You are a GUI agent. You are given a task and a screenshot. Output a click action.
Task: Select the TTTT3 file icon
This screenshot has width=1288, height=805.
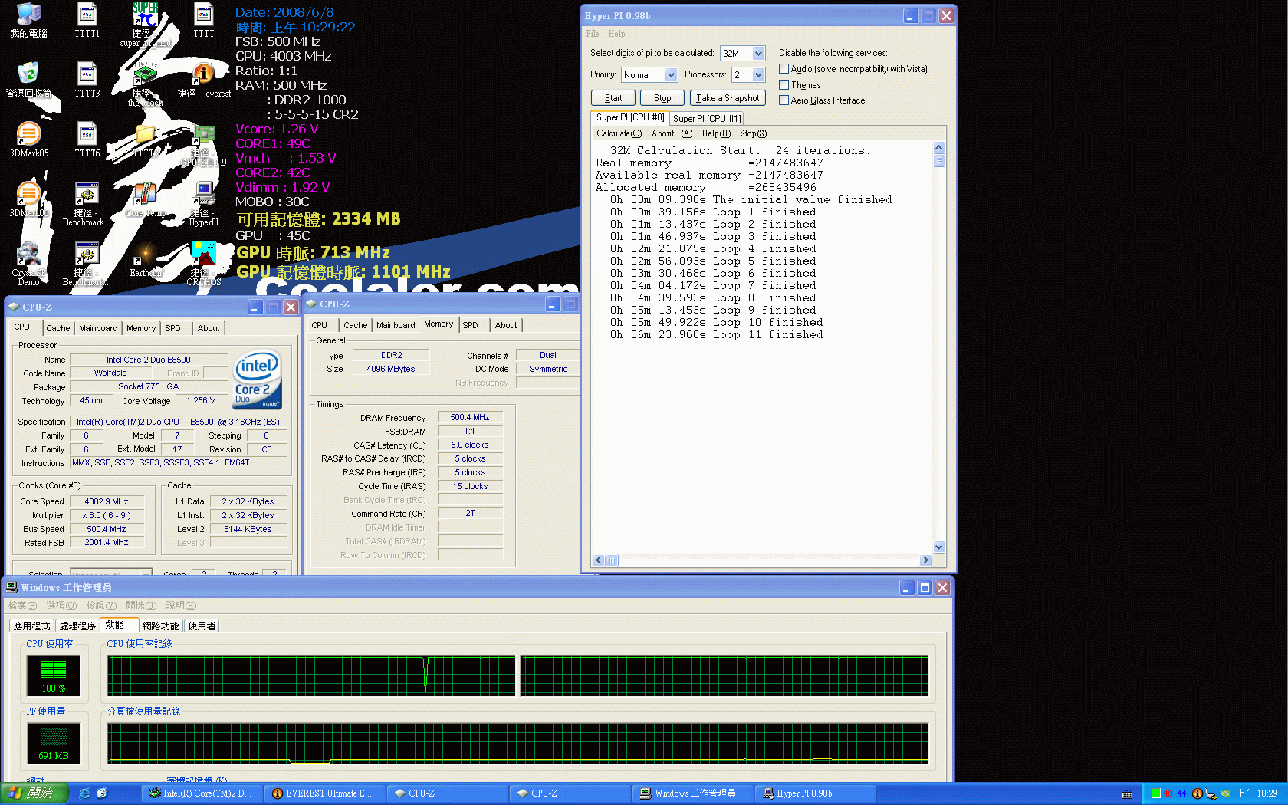point(87,80)
